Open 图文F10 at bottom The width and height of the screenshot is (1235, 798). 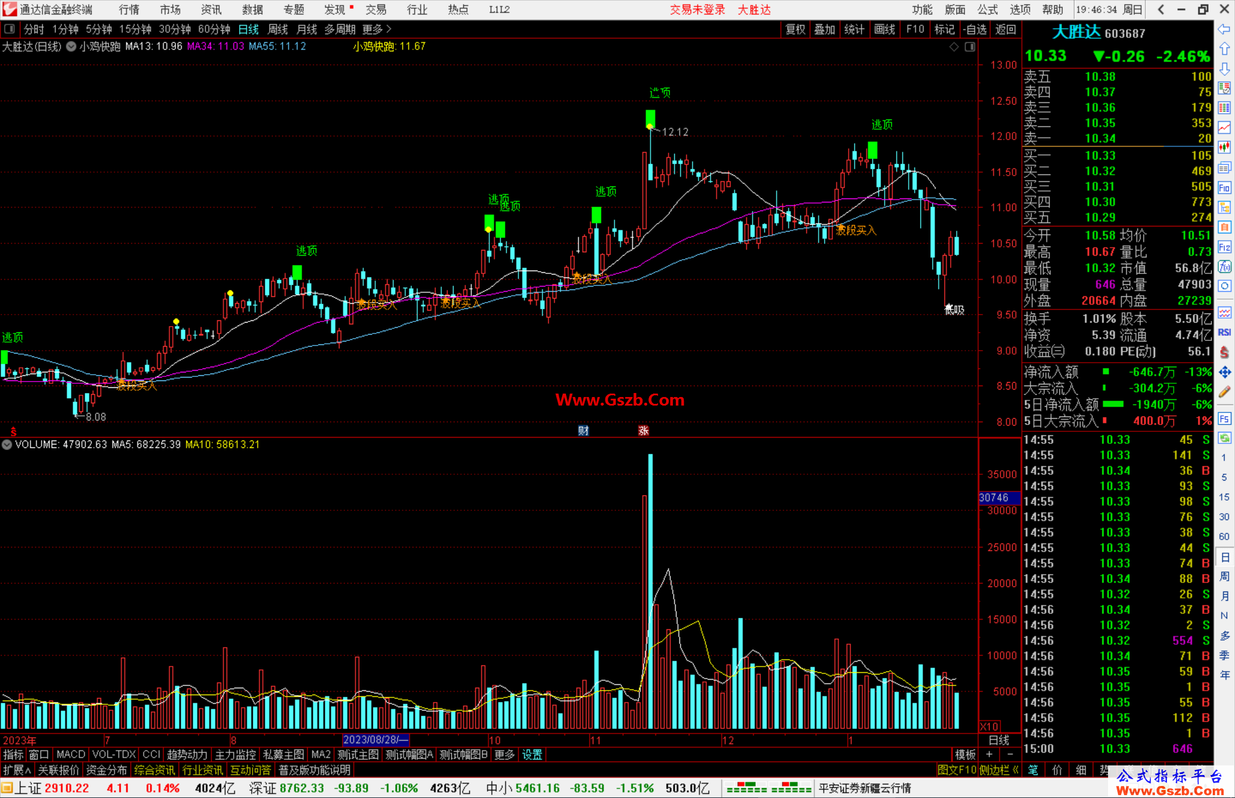[x=957, y=770]
